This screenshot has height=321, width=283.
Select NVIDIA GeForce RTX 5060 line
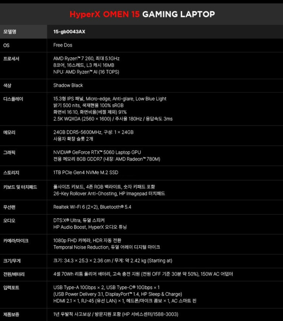coord(97,152)
